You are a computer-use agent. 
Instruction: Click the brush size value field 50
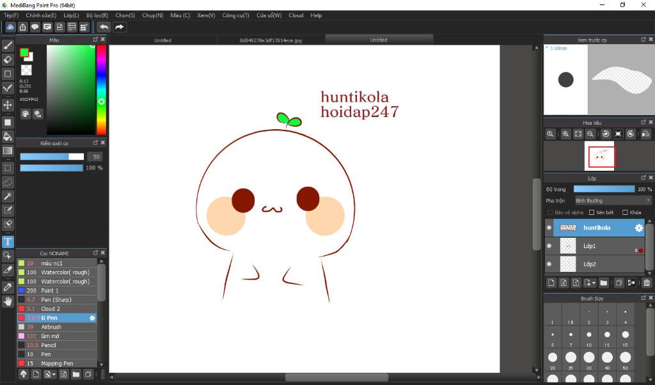click(96, 157)
